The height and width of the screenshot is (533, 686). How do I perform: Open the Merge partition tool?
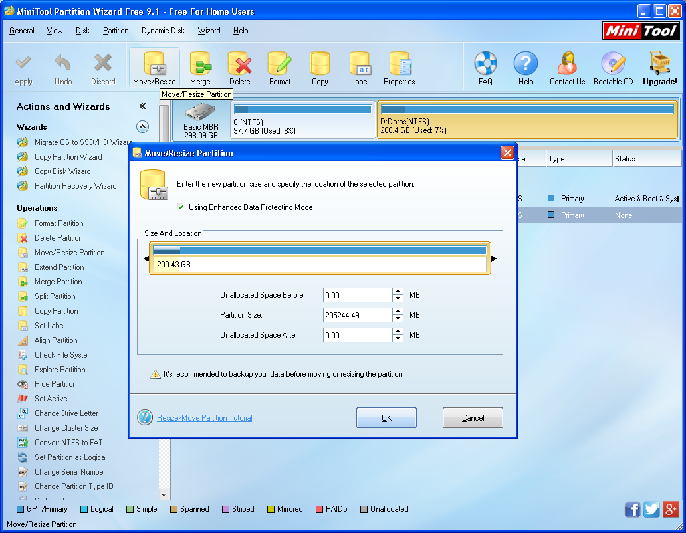(200, 67)
